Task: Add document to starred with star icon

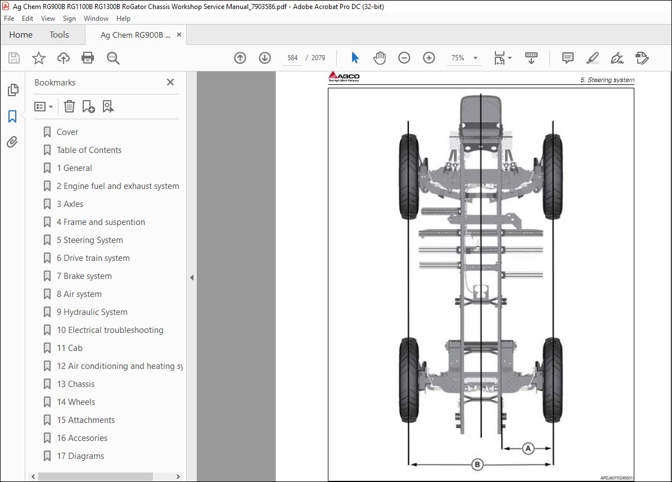Action: (39, 58)
